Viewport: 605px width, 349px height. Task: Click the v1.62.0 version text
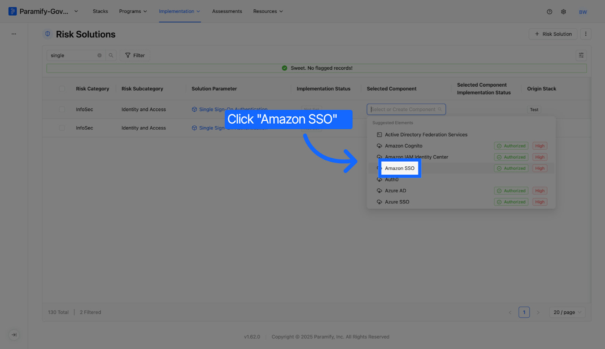point(252,337)
